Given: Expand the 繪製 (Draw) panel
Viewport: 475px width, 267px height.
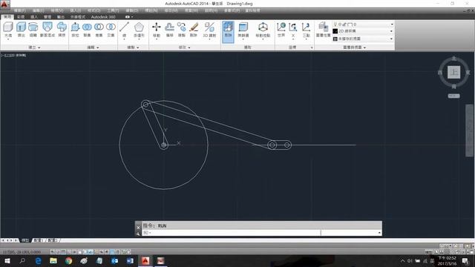Looking at the screenshot, I should coord(133,47).
